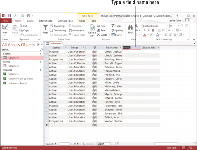This screenshot has height=150, width=197.
Task: Collapse navigation pane with shutter arrows
Action: point(42,44)
